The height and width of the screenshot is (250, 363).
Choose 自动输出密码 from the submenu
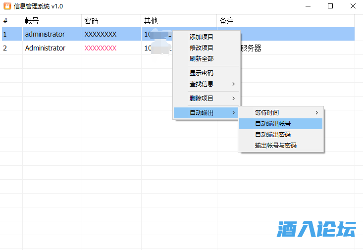[273, 135]
